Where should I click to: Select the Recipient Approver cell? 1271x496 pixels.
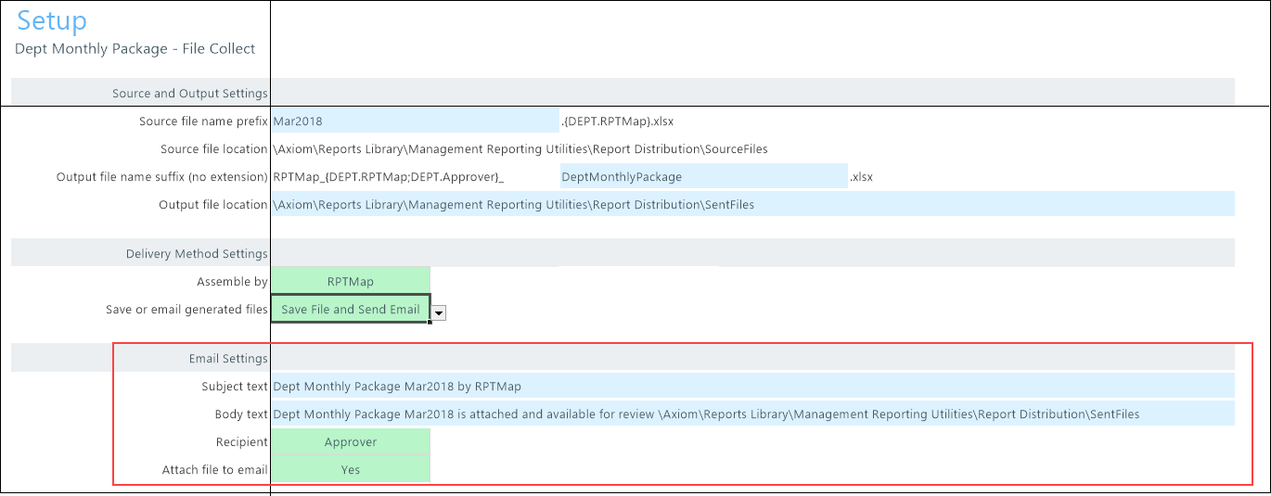(x=351, y=442)
